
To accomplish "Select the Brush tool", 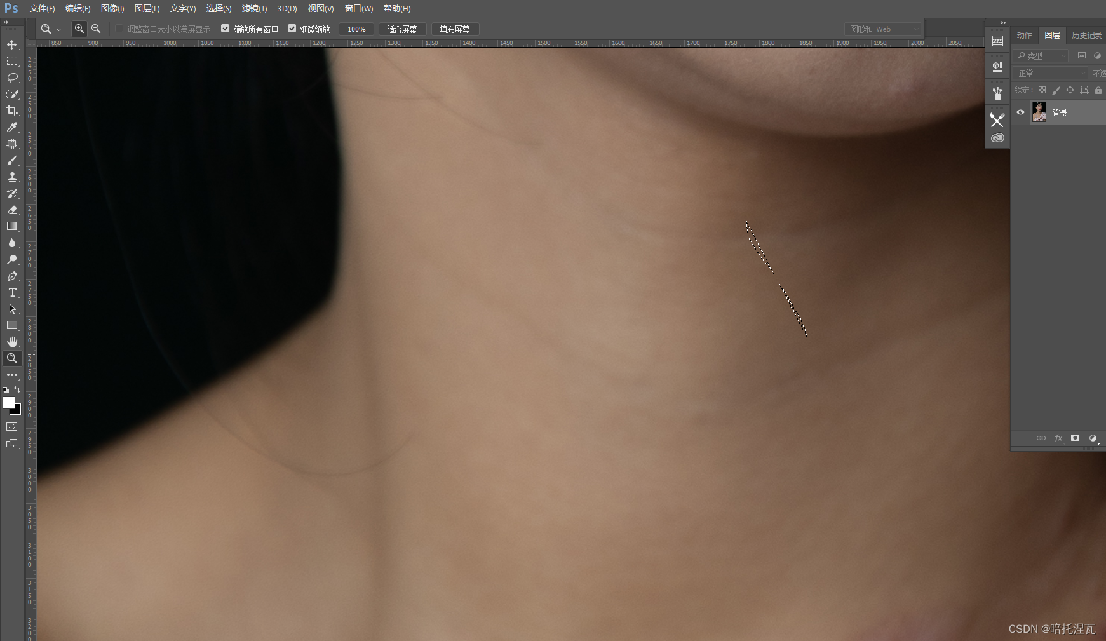I will (12, 161).
